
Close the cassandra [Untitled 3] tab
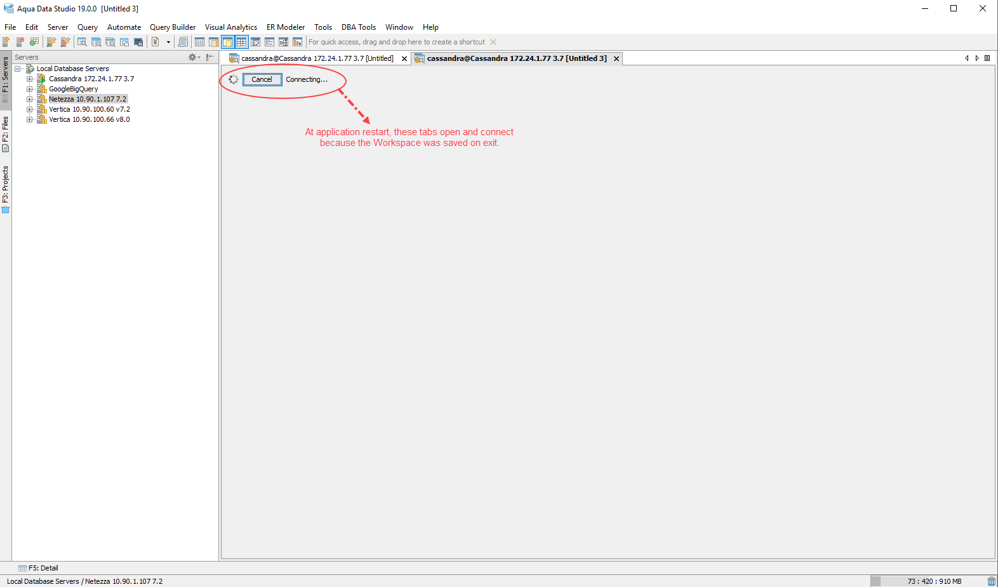[616, 58]
